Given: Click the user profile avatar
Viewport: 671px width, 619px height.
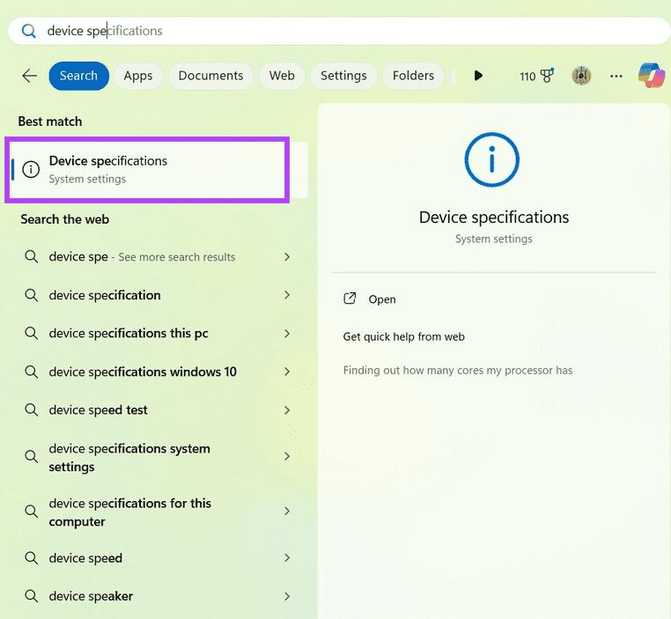Looking at the screenshot, I should tap(581, 76).
